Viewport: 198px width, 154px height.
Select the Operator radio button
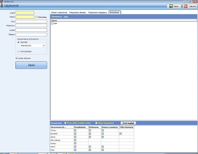pos(19,42)
